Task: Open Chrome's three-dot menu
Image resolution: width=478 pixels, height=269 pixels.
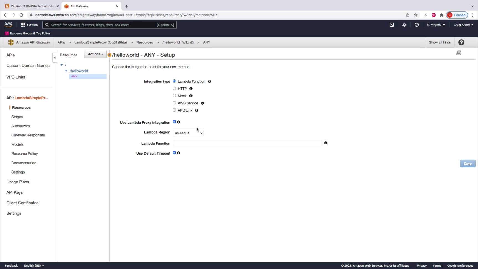Action: click(x=473, y=15)
